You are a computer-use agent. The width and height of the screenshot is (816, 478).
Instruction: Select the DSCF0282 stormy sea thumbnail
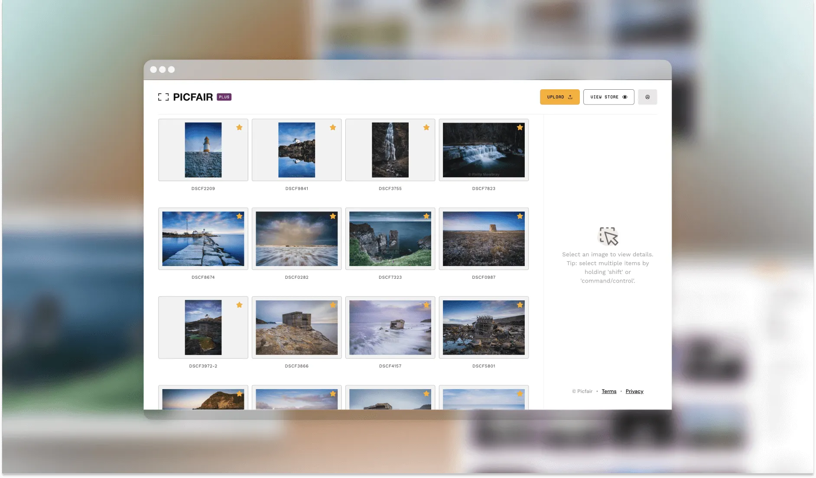coord(297,239)
